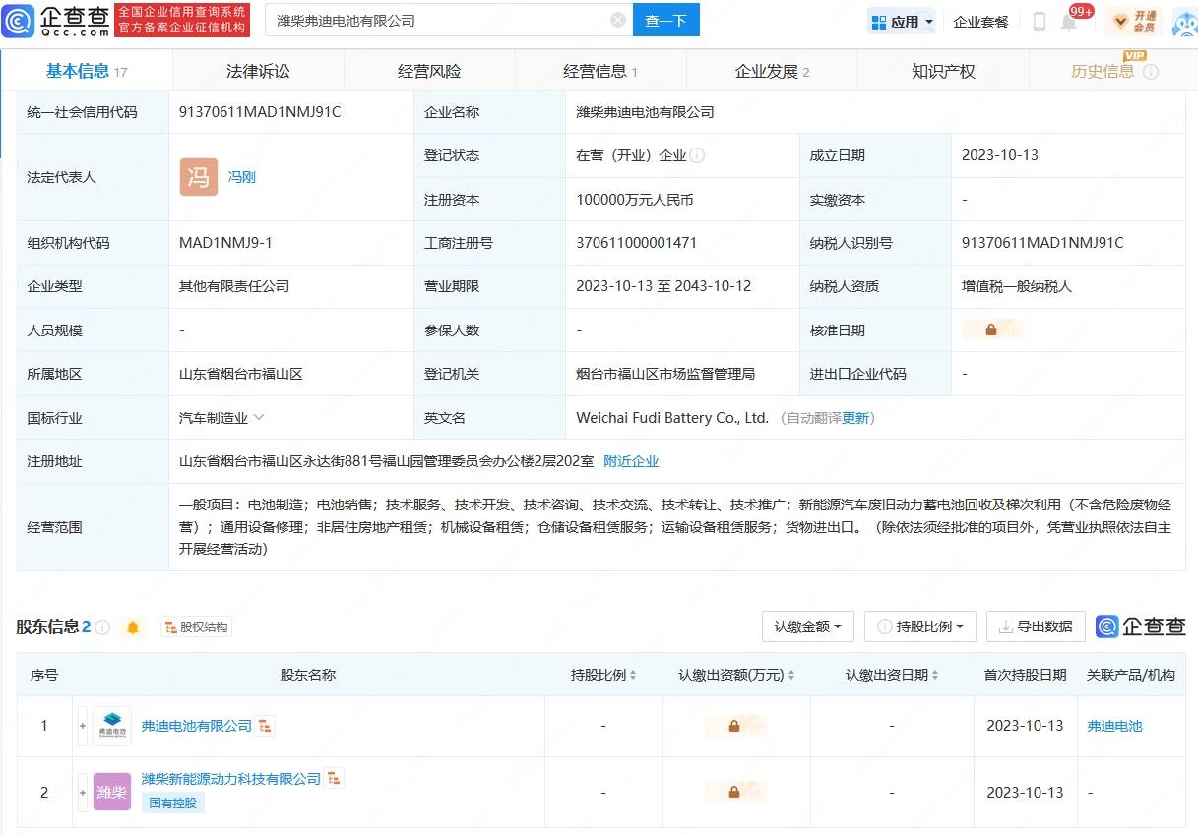Viewport: 1198px width, 835px height.
Task: Clear the search box with the X icon
Action: coord(617,20)
